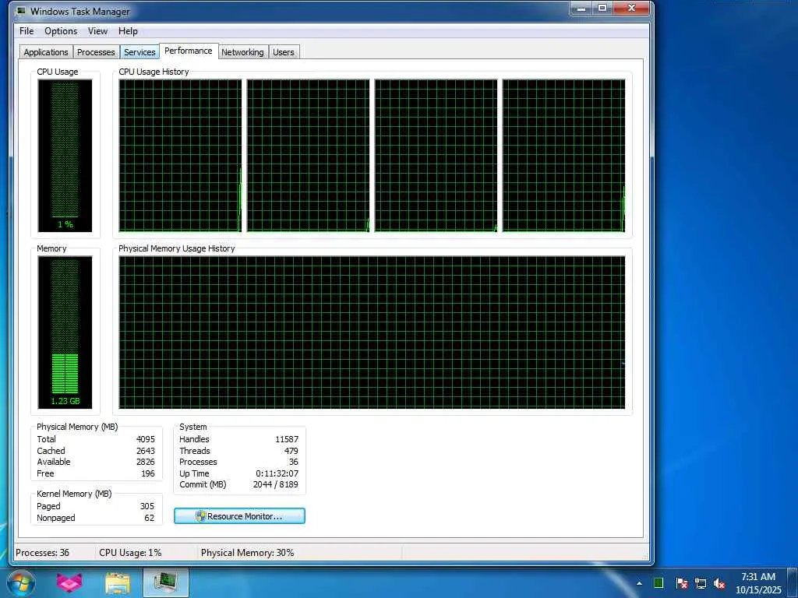Select the Free value 196

point(148,473)
